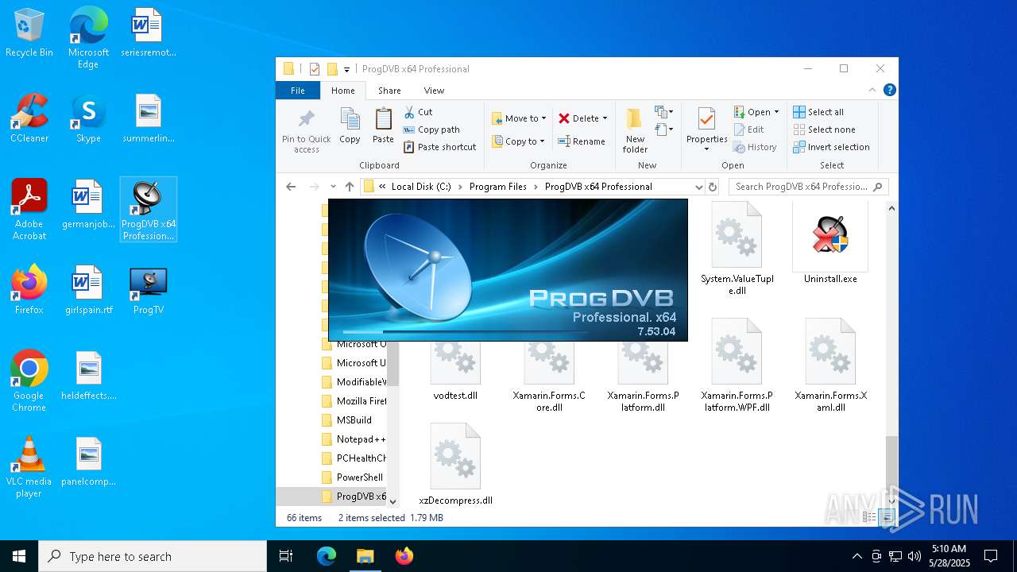The height and width of the screenshot is (572, 1017).
Task: Click Select all in ribbon
Action: pos(818,112)
